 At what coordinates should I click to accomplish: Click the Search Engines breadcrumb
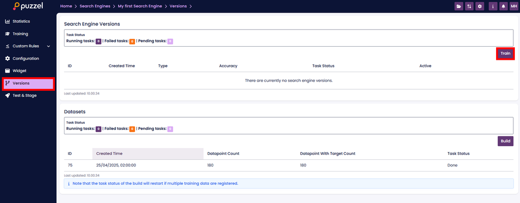click(95, 6)
